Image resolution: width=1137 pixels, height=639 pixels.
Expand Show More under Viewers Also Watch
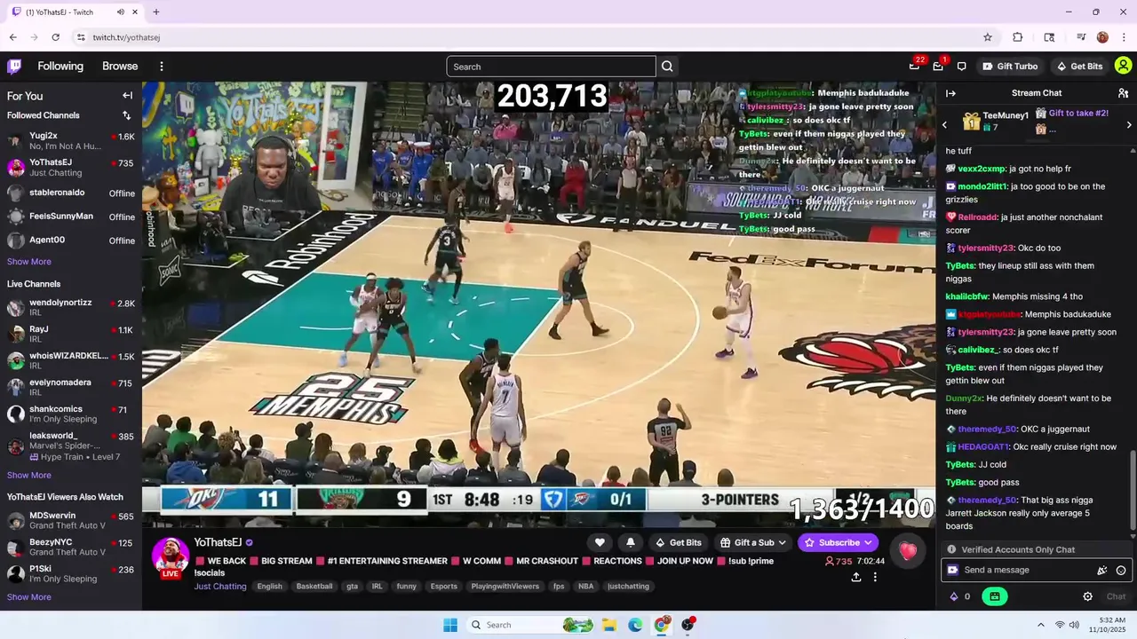[29, 597]
